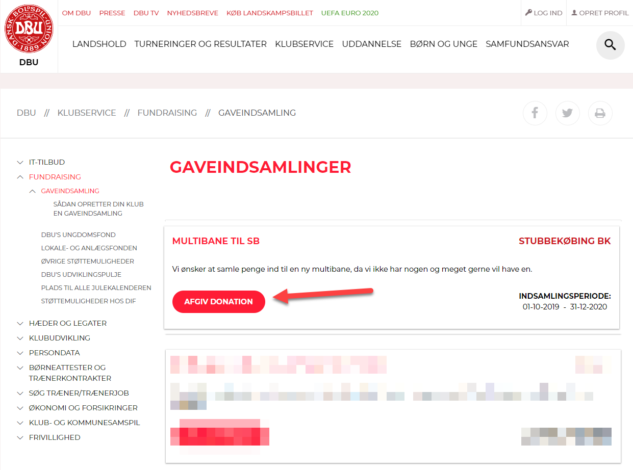The height and width of the screenshot is (470, 633).
Task: Open the search magnifier icon
Action: 610,45
